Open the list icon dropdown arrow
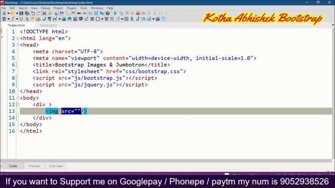Viewport: 335px width, 188px height. pos(122,19)
